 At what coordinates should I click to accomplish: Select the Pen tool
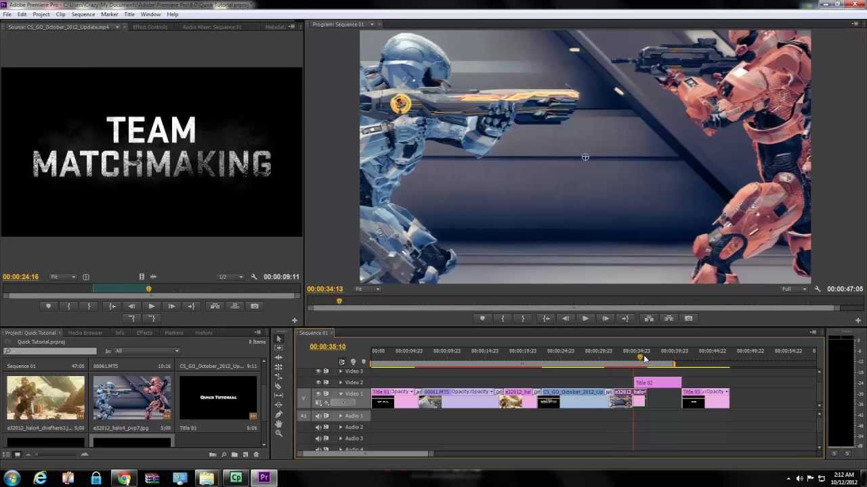[x=278, y=414]
